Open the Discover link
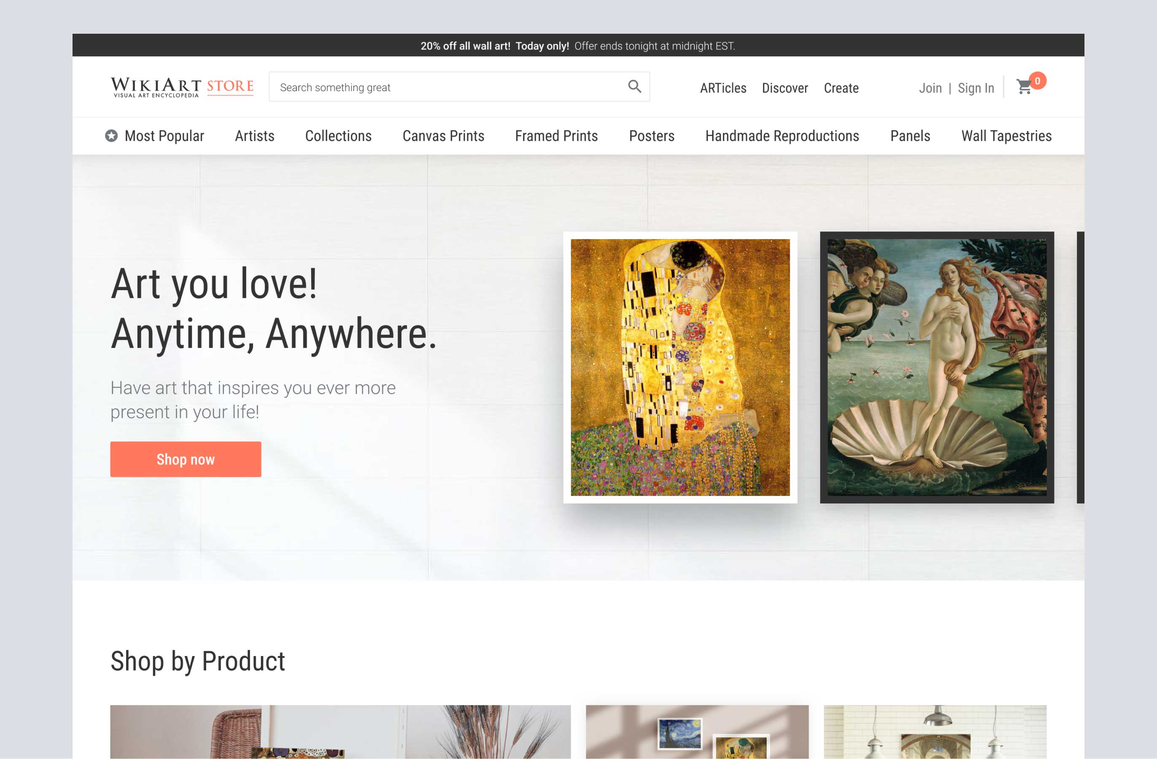1157x759 pixels. pyautogui.click(x=785, y=88)
